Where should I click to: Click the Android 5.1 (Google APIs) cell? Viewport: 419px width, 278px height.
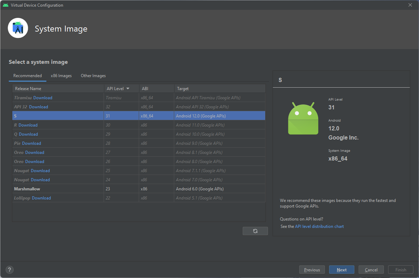click(x=220, y=198)
